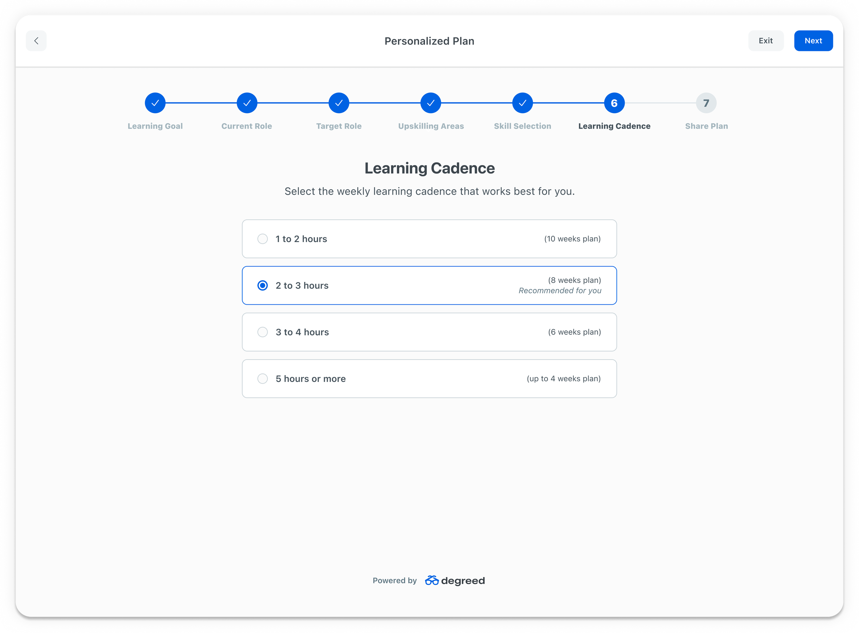Go to the Learning Goal step label
859x633 pixels.
155,126
